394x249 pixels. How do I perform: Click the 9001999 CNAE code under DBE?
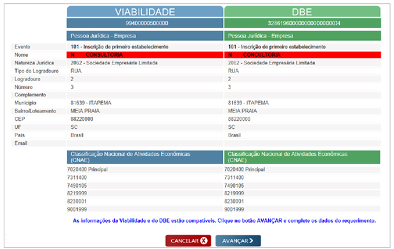point(234,209)
